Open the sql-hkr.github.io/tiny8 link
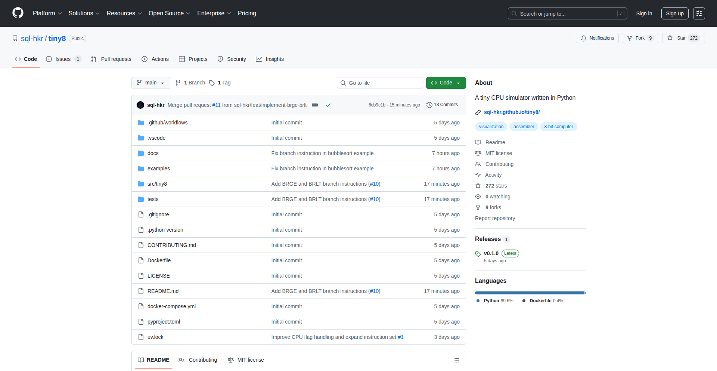This screenshot has height=371, width=717. click(512, 112)
